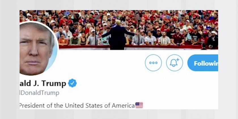Click the gray "DonaldTrump" handle text
This screenshot has height=119, width=238.
39,93
